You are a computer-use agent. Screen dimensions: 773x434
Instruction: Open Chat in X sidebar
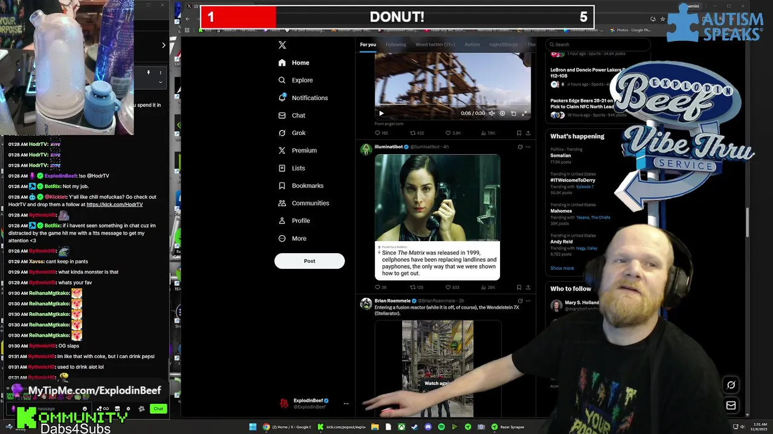(x=292, y=115)
